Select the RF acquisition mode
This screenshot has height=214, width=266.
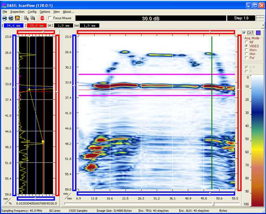coord(246,42)
